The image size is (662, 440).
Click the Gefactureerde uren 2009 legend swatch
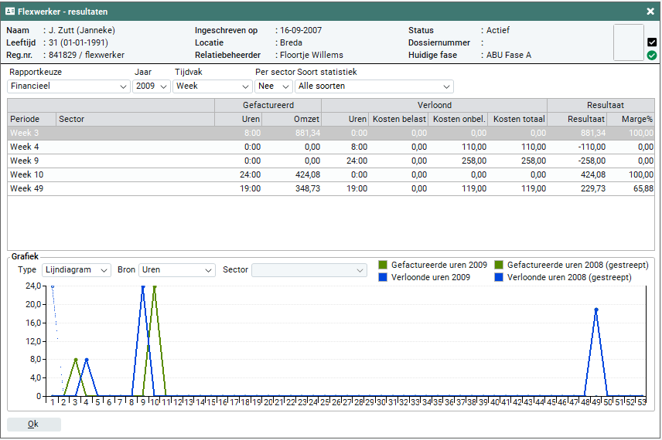click(383, 265)
